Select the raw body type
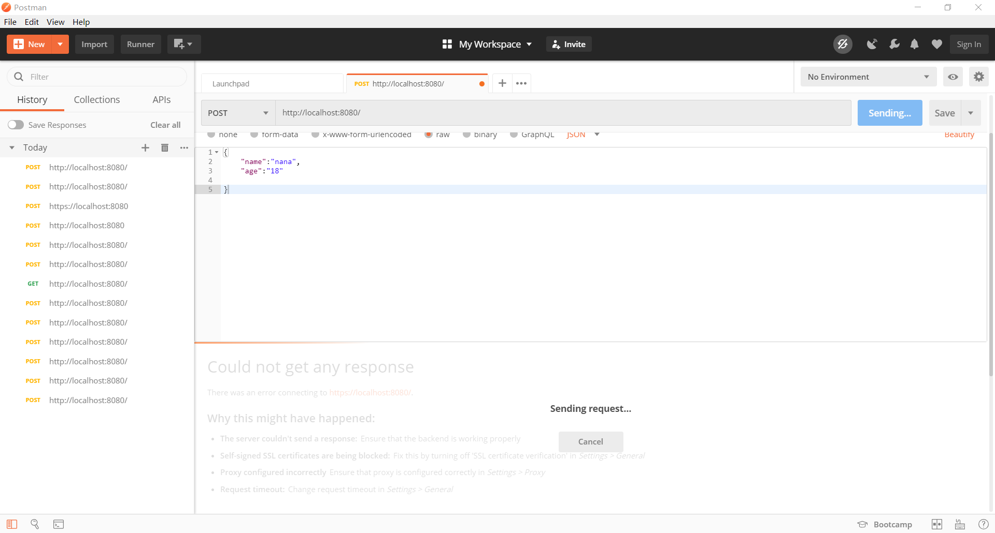 [429, 135]
